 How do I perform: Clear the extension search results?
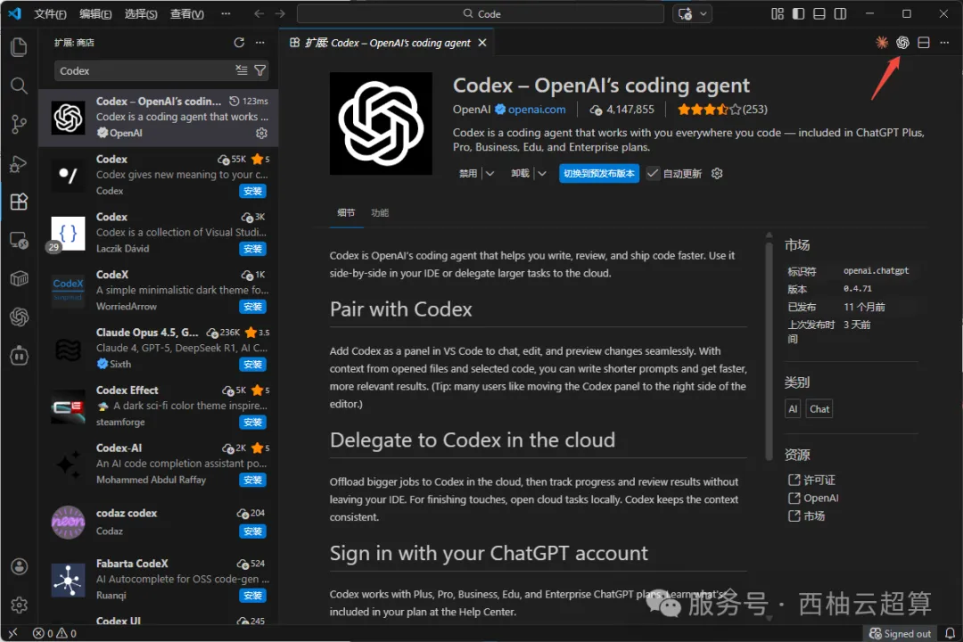point(242,70)
